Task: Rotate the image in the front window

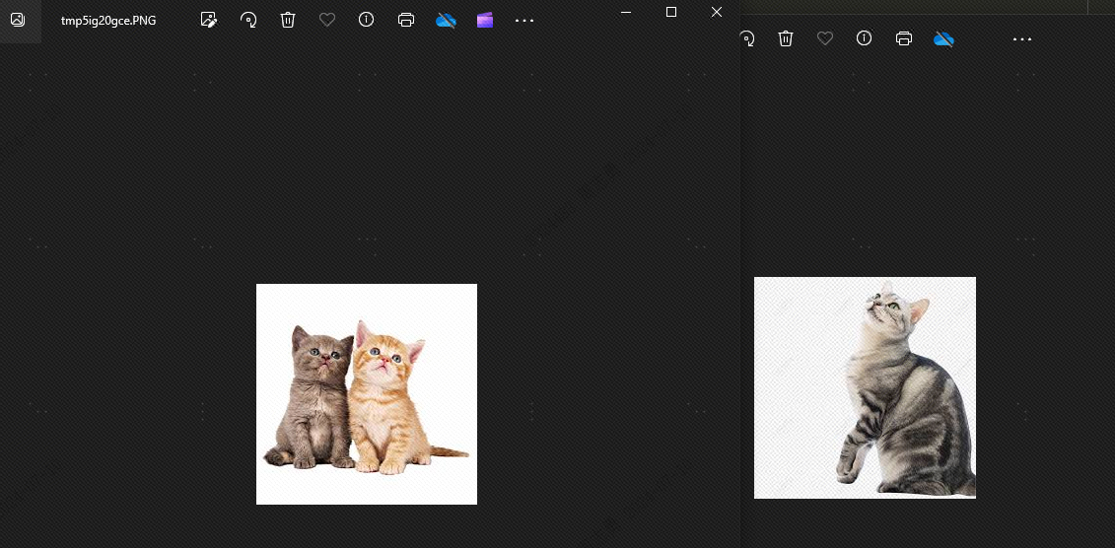Action: click(248, 20)
